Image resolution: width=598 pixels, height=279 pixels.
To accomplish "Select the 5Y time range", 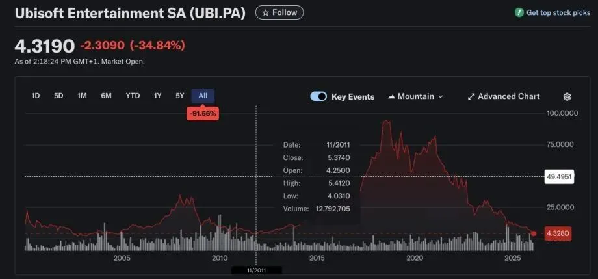I will (180, 96).
